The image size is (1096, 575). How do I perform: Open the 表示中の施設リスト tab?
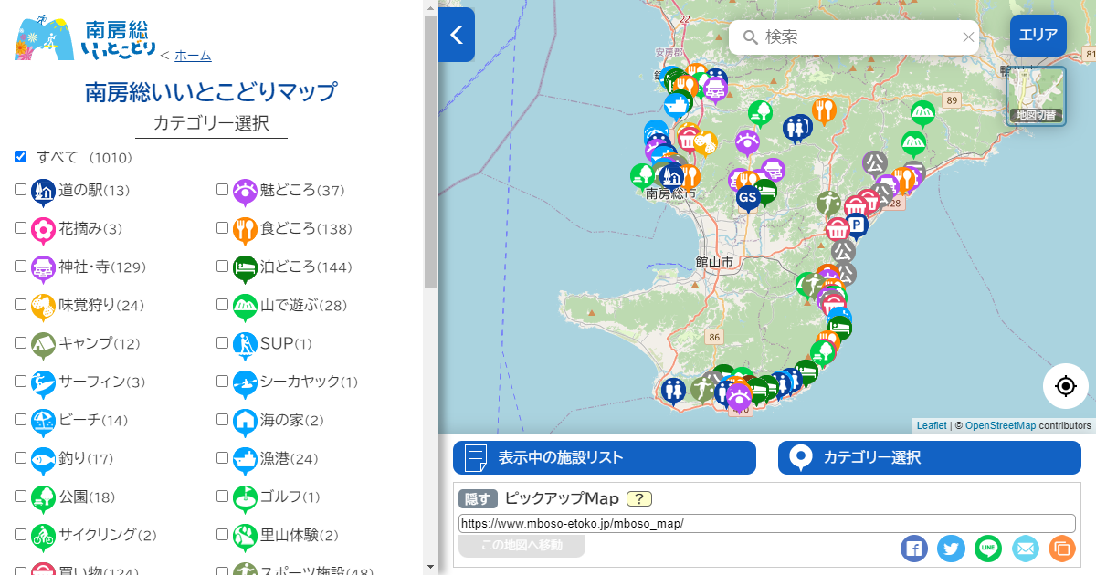[605, 458]
